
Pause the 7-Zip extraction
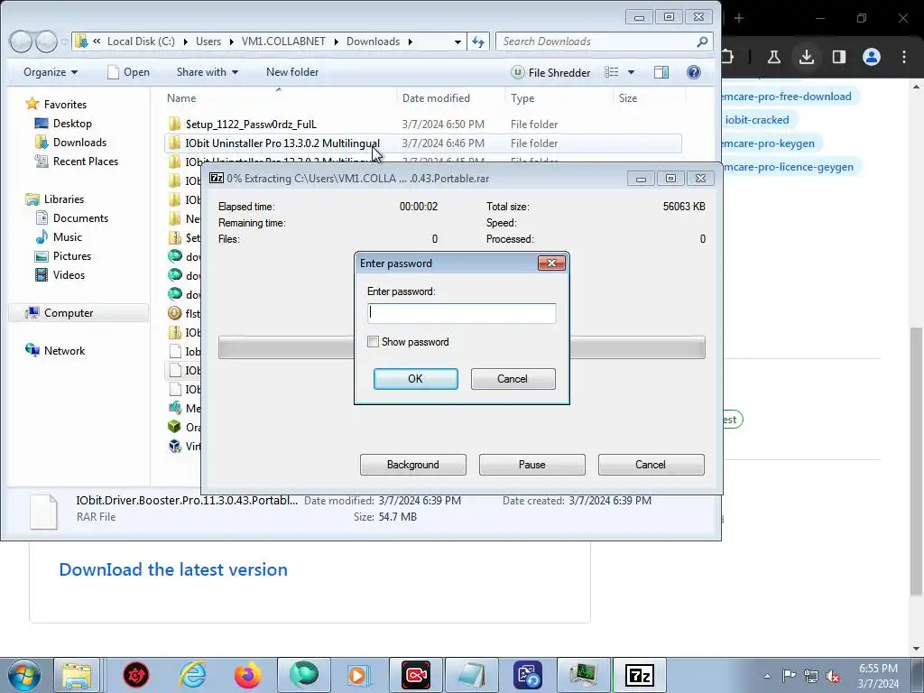click(x=531, y=465)
